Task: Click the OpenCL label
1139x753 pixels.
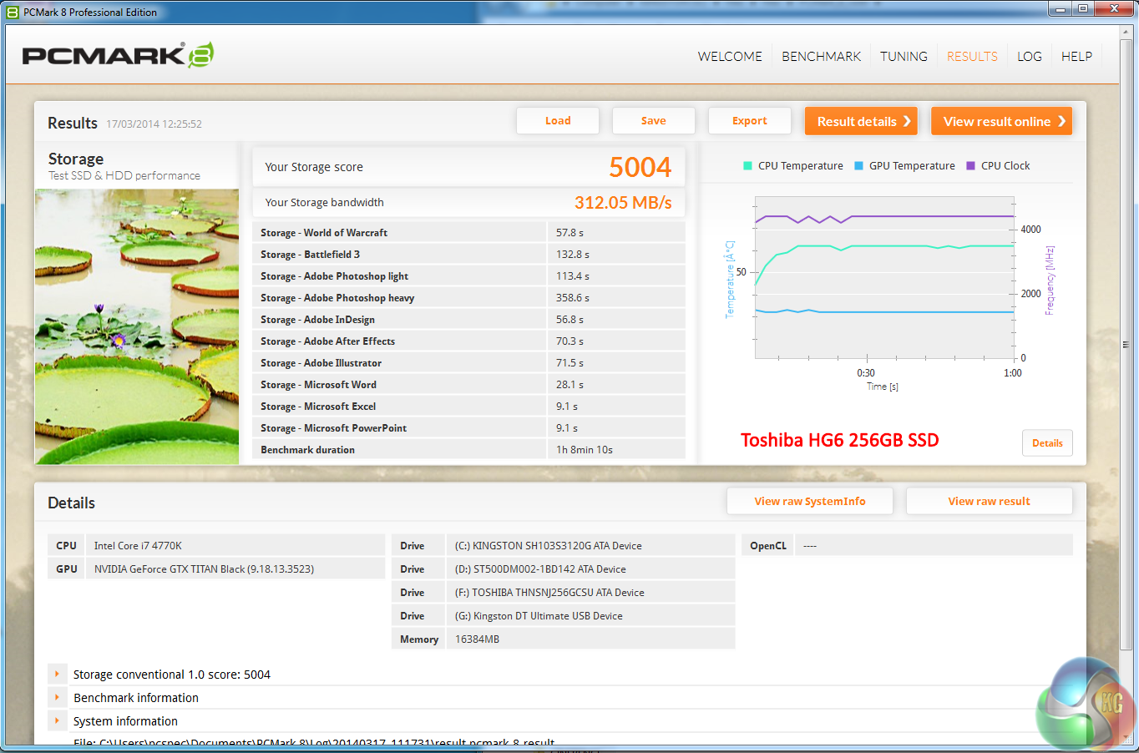Action: [768, 546]
